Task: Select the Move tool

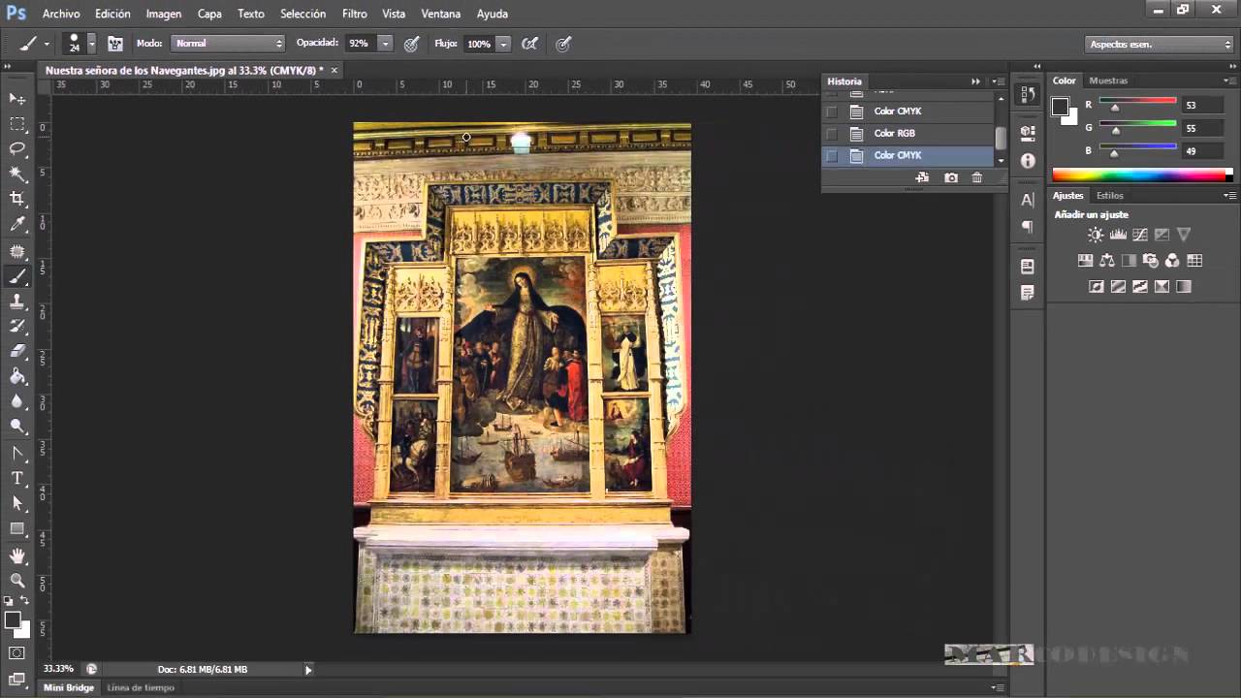Action: click(x=17, y=99)
